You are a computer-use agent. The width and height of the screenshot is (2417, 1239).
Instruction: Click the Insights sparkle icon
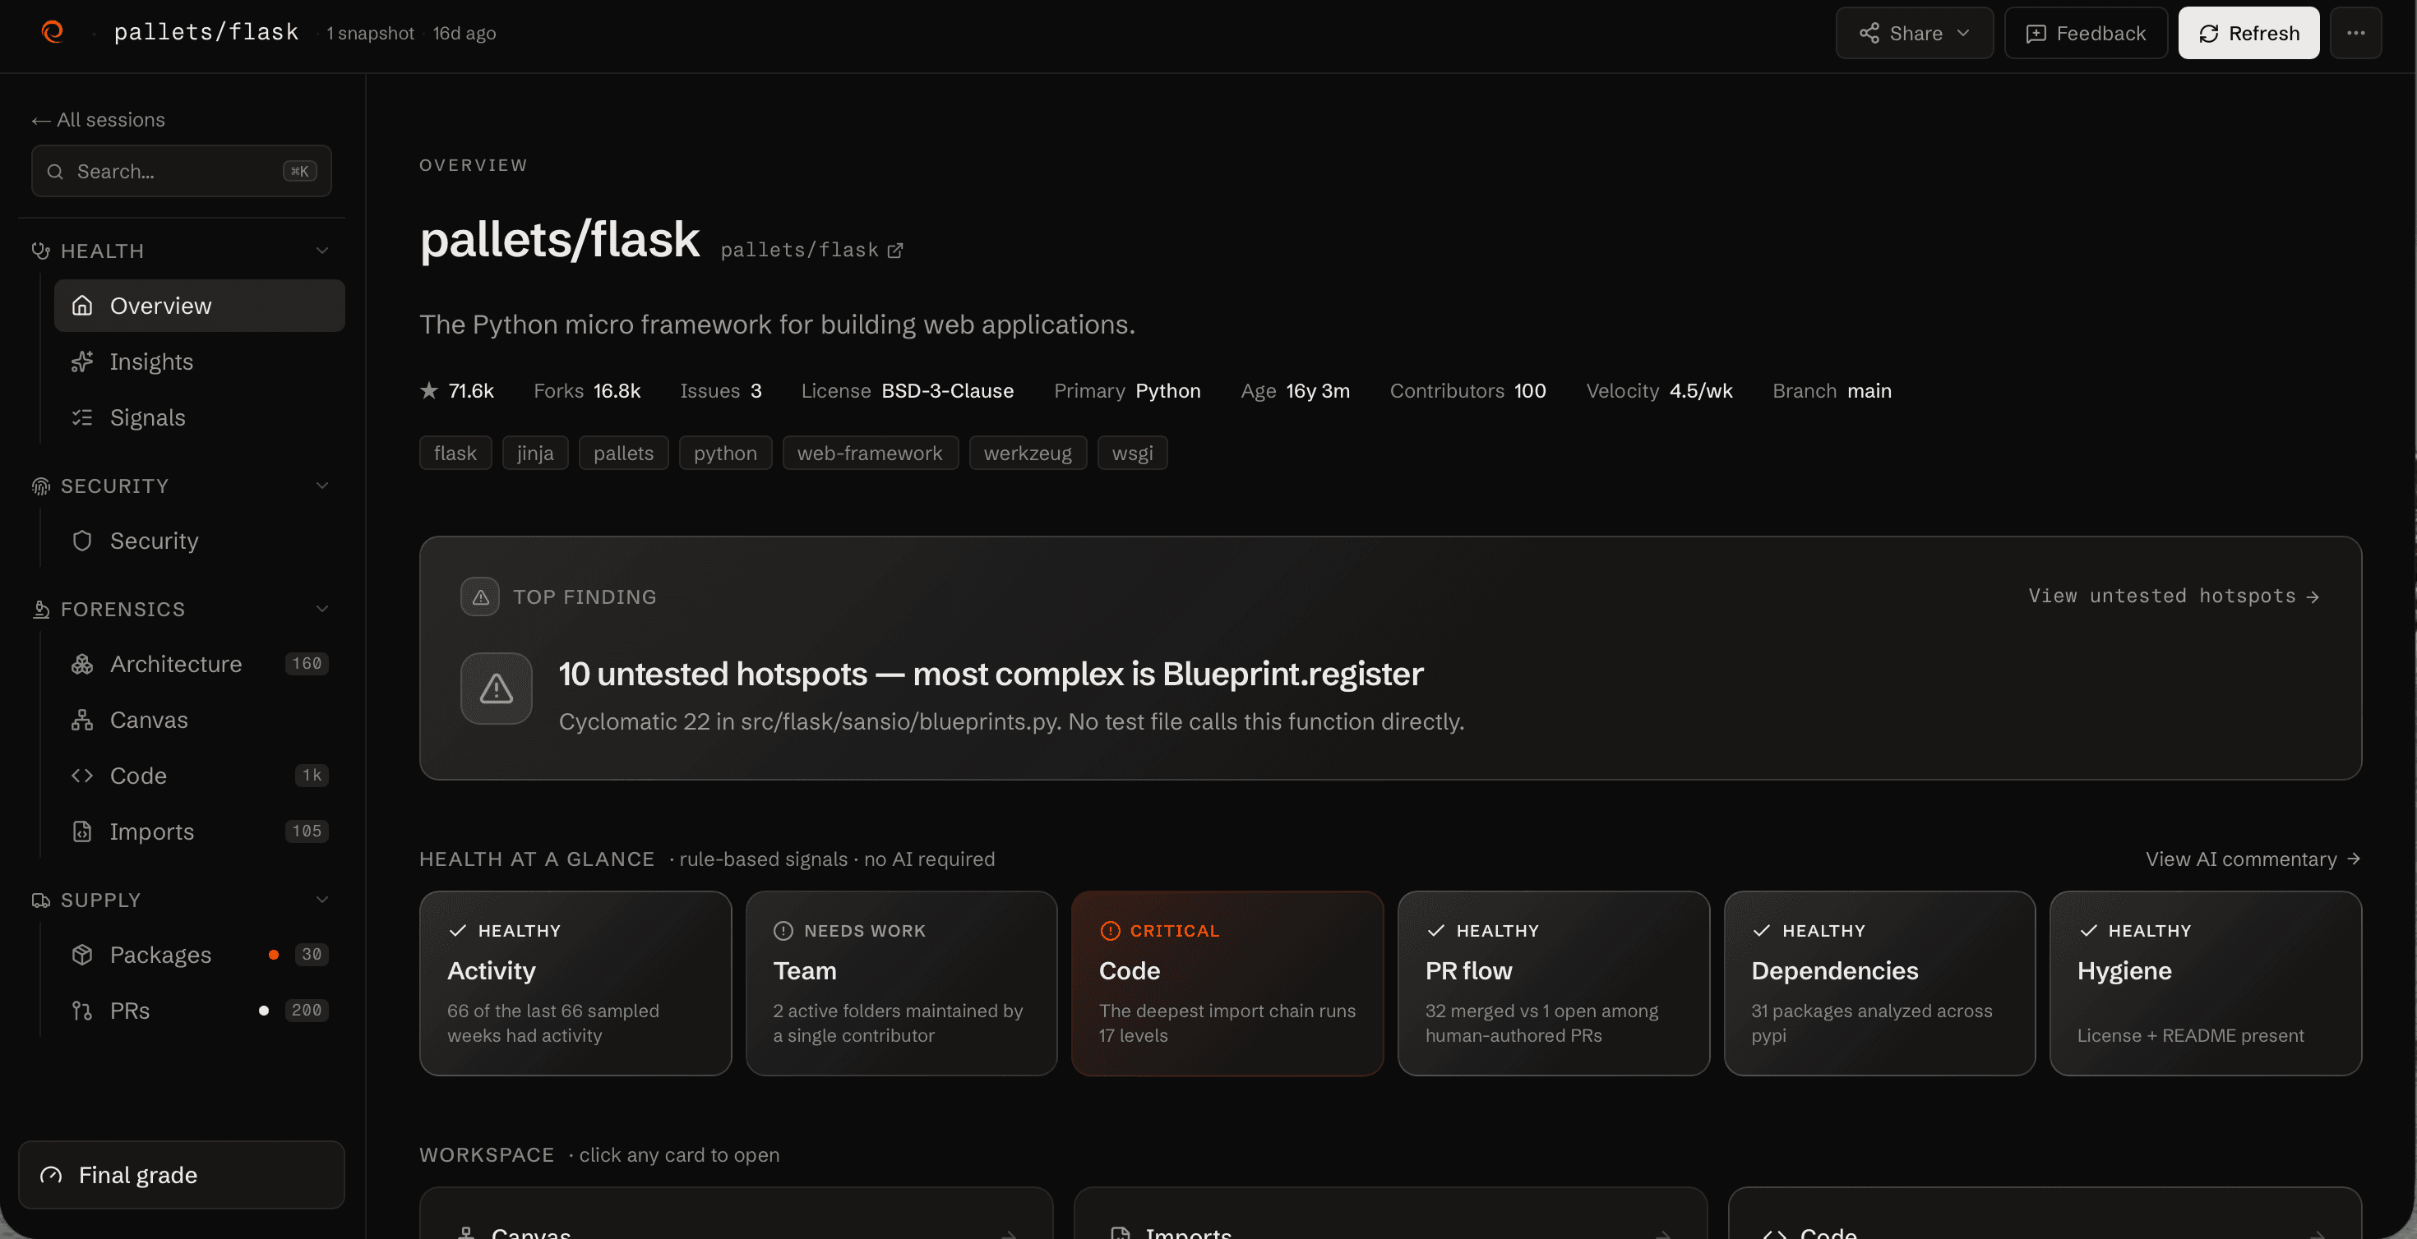[x=82, y=362]
